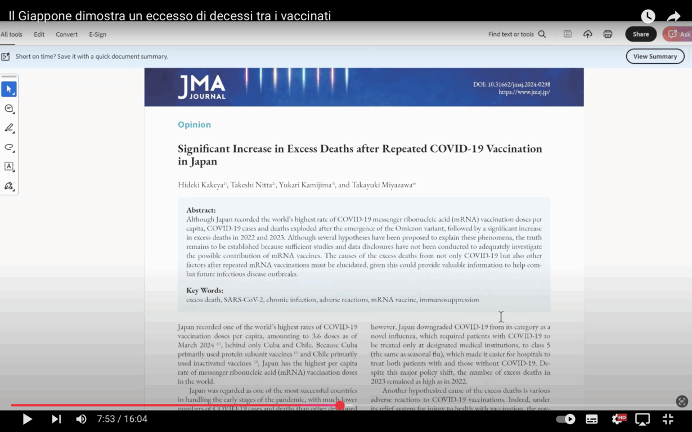
Task: Click the Ask AI assistant button
Action: [677, 34]
